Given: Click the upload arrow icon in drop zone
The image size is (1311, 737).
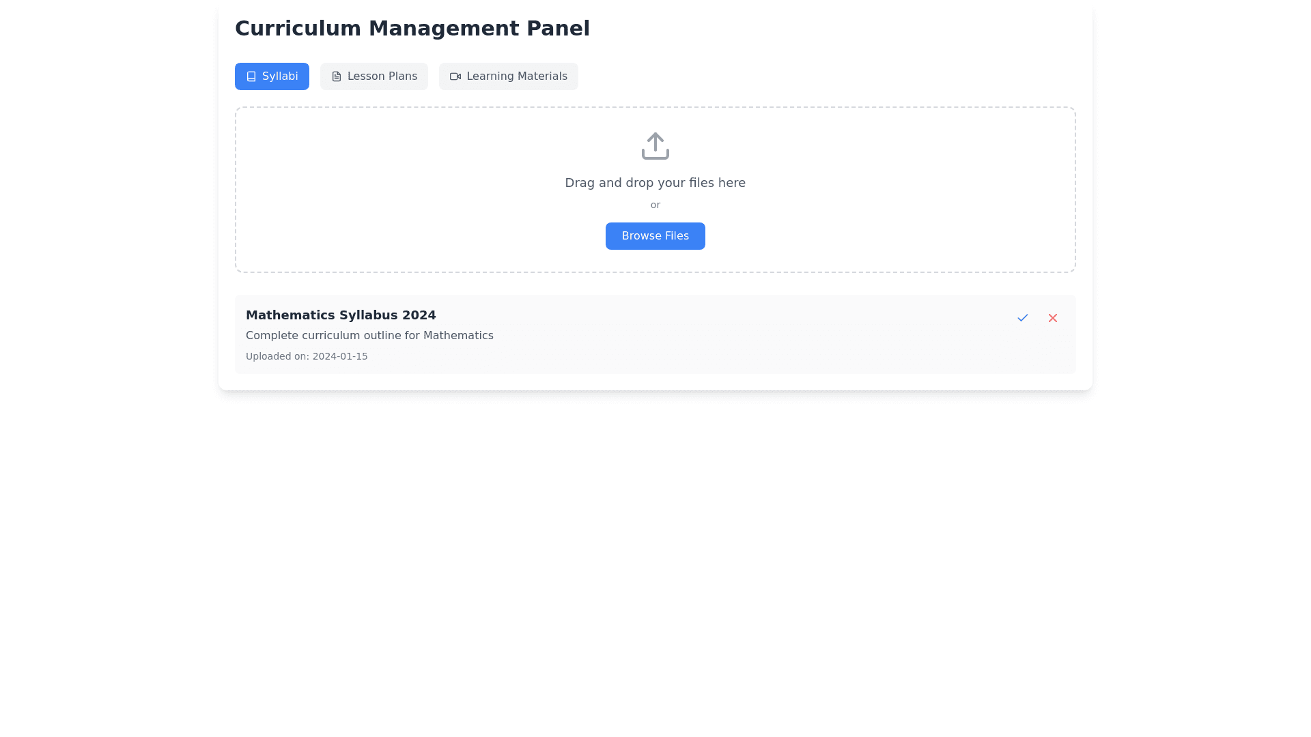Looking at the screenshot, I should tap(655, 146).
